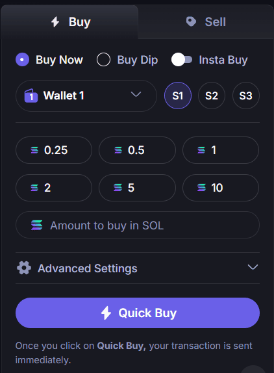Open the Wallet 1 dropdown
This screenshot has width=274, height=373.
click(86, 96)
